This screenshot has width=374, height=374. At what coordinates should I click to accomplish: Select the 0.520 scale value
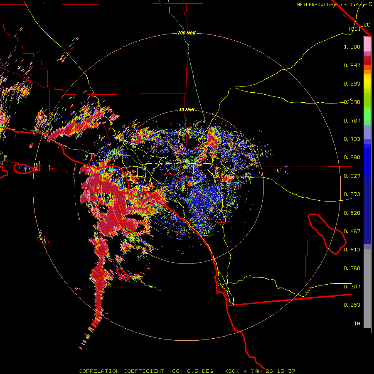pyautogui.click(x=352, y=213)
